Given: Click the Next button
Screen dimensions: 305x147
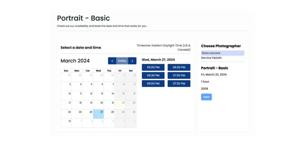Looking at the screenshot, I should click(x=206, y=97).
